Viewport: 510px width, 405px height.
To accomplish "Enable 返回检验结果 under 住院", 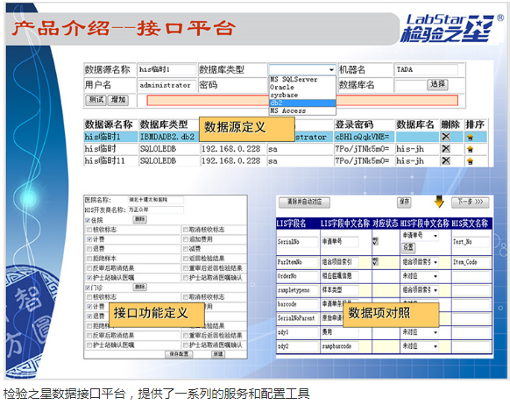I will pyautogui.click(x=186, y=259).
